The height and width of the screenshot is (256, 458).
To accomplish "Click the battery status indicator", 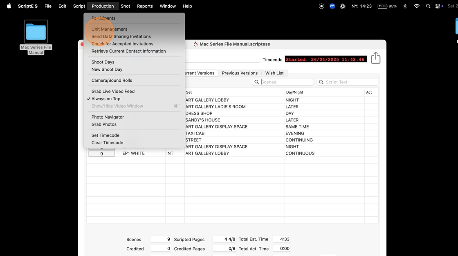I will (x=387, y=6).
